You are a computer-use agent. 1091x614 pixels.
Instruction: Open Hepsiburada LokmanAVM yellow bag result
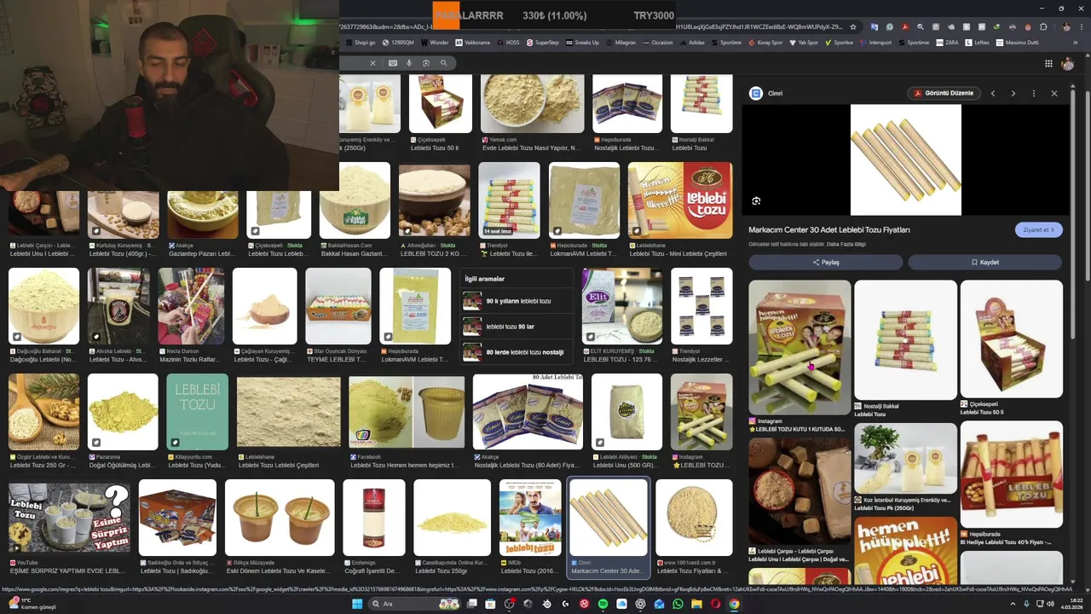coord(415,306)
